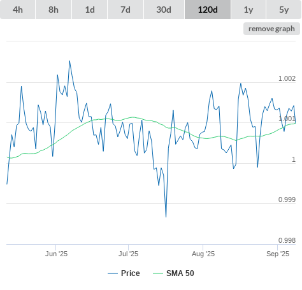The width and height of the screenshot is (302, 290).
Task: Choose the 1d chart range
Action: coord(90,10)
